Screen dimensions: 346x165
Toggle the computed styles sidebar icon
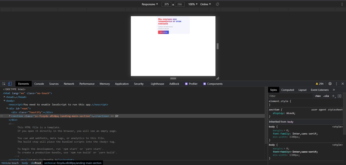(340, 96)
